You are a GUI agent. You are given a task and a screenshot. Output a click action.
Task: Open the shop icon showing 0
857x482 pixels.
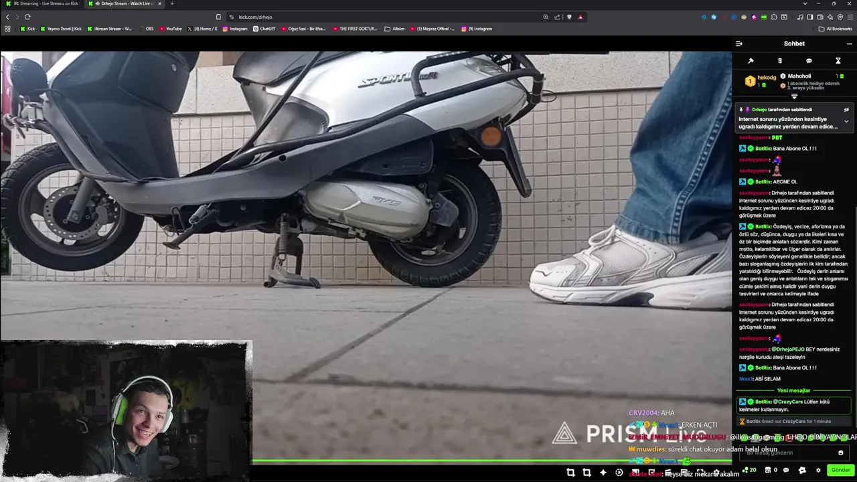click(770, 470)
